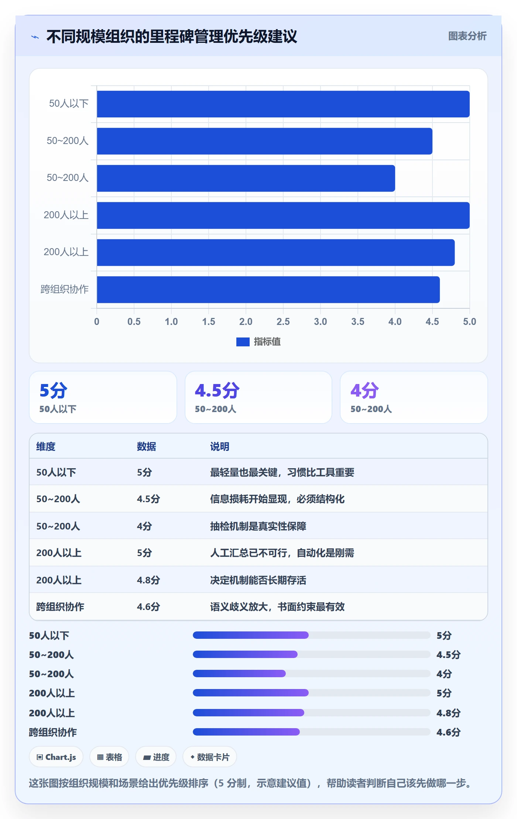Click the 指标值 legend label
The height and width of the screenshot is (819, 517).
pos(267,342)
